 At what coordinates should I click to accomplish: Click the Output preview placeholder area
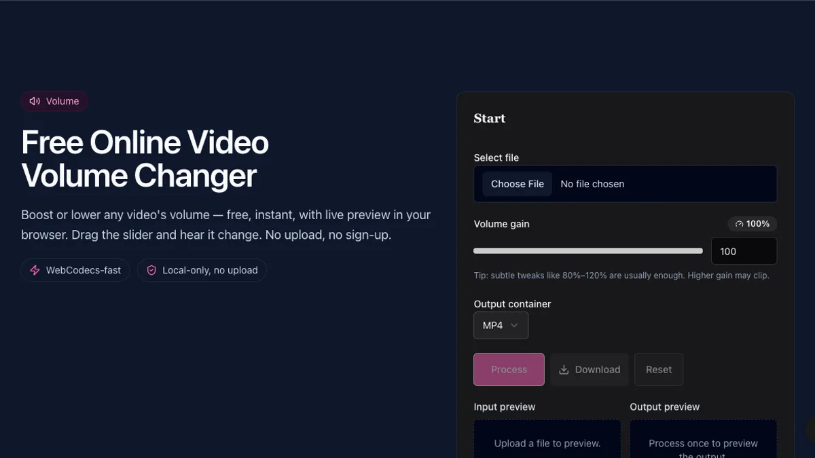click(x=703, y=439)
